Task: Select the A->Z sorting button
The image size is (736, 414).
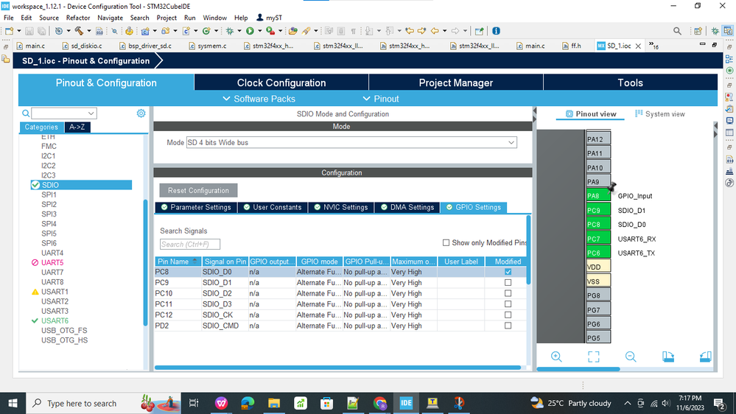Action: 77,127
